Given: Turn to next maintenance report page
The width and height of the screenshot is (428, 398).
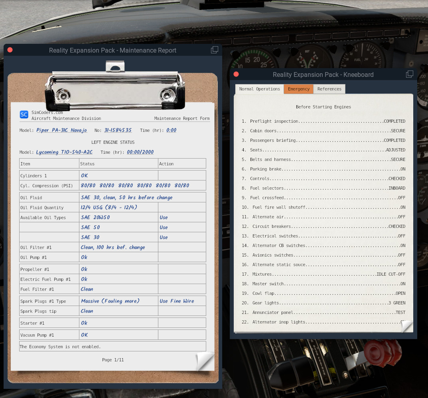Looking at the screenshot, I should point(205,361).
